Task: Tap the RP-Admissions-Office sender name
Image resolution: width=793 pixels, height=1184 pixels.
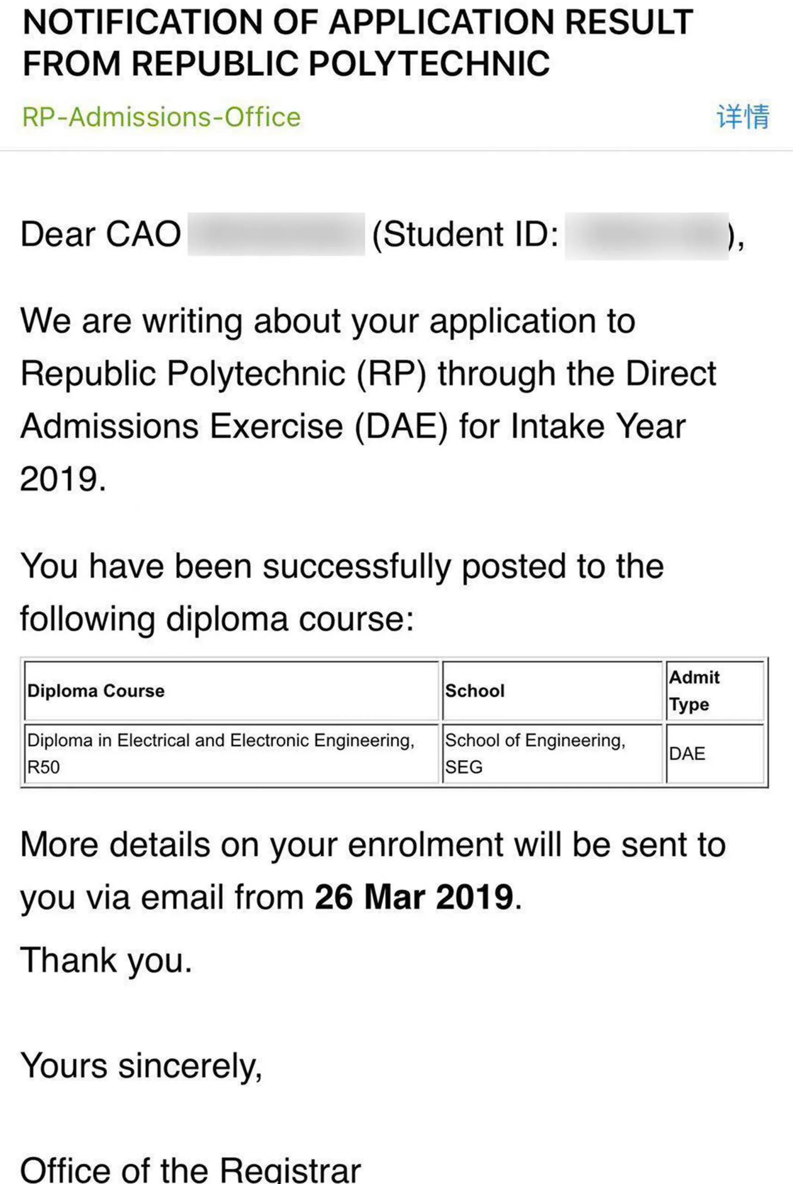Action: [162, 117]
